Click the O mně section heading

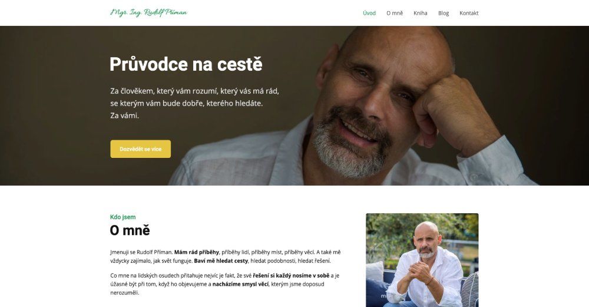click(130, 230)
